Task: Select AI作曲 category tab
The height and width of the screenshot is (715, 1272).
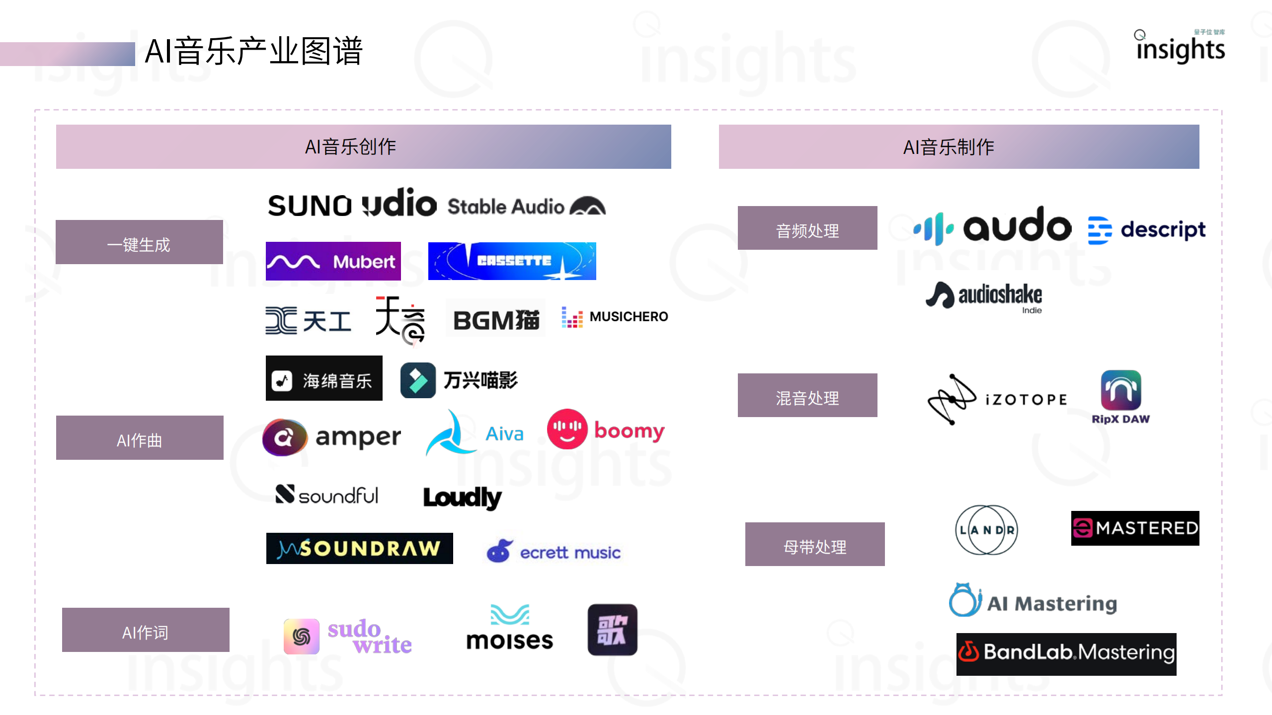Action: pyautogui.click(x=143, y=439)
